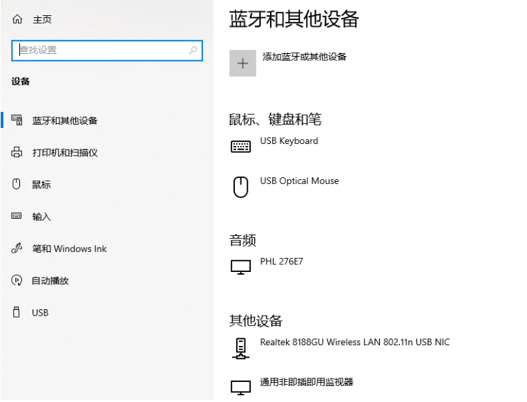Open 打印机和扫描仪 settings

coord(64,152)
